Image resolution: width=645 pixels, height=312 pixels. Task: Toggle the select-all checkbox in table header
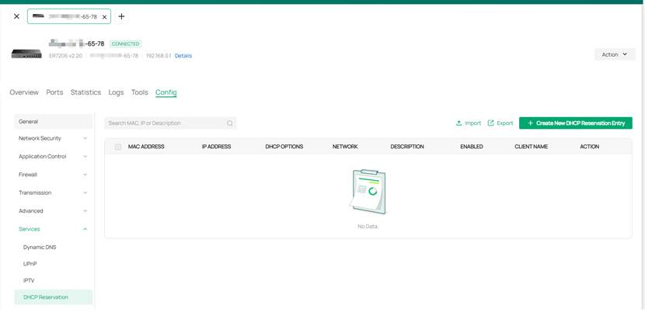click(x=118, y=147)
